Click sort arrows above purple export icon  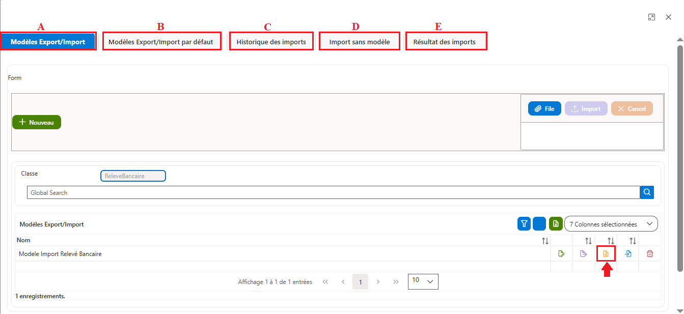(x=588, y=241)
